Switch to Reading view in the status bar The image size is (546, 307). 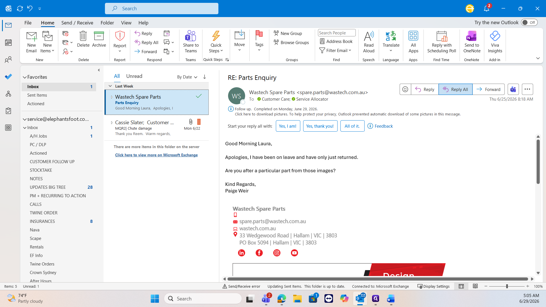pyautogui.click(x=475, y=286)
